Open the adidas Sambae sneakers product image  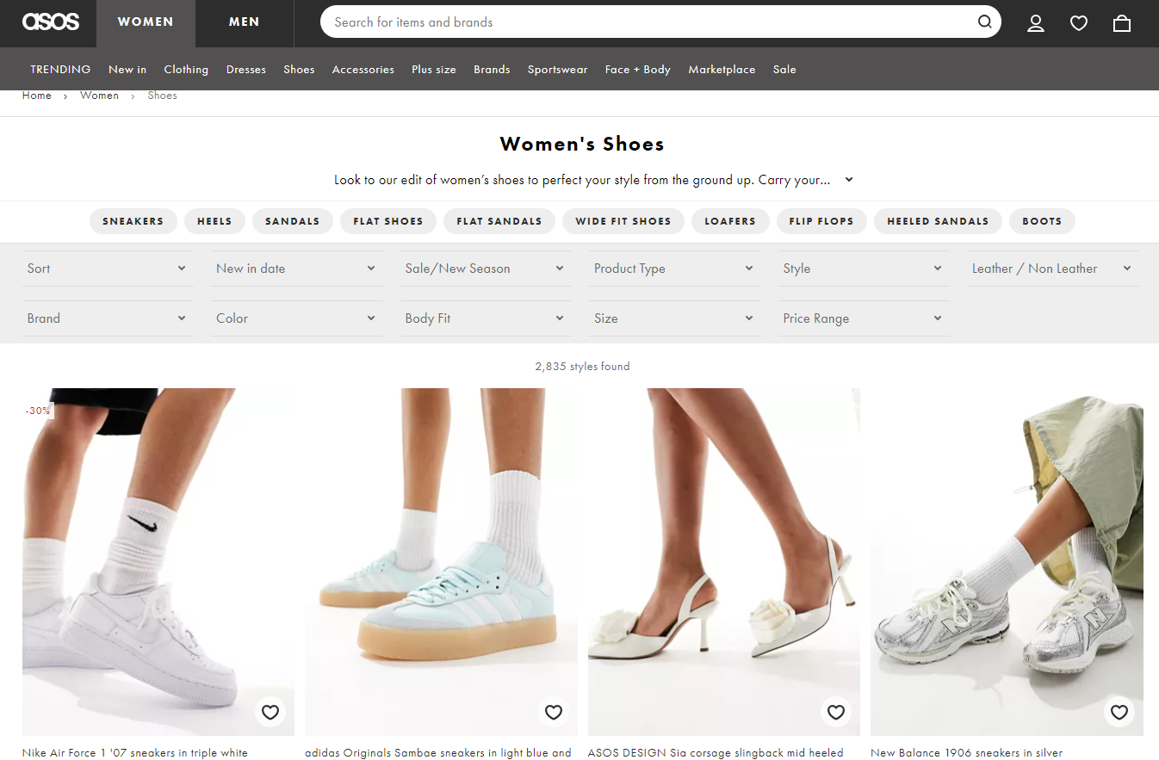pos(441,562)
